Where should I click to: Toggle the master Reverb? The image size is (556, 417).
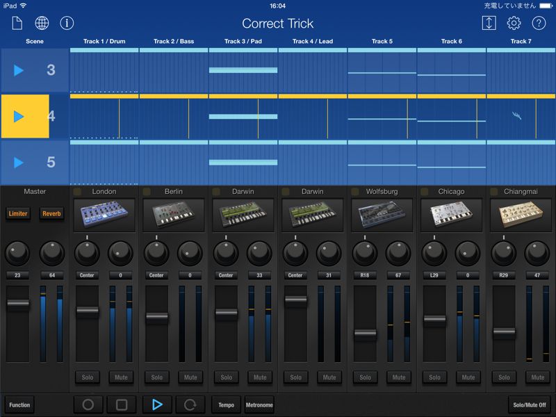pos(51,213)
